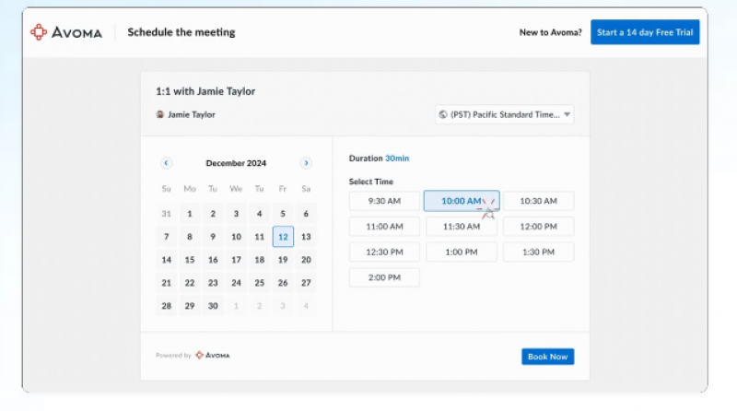Pick December 25 on the calendar
This screenshot has width=737, height=411.
[x=260, y=283]
